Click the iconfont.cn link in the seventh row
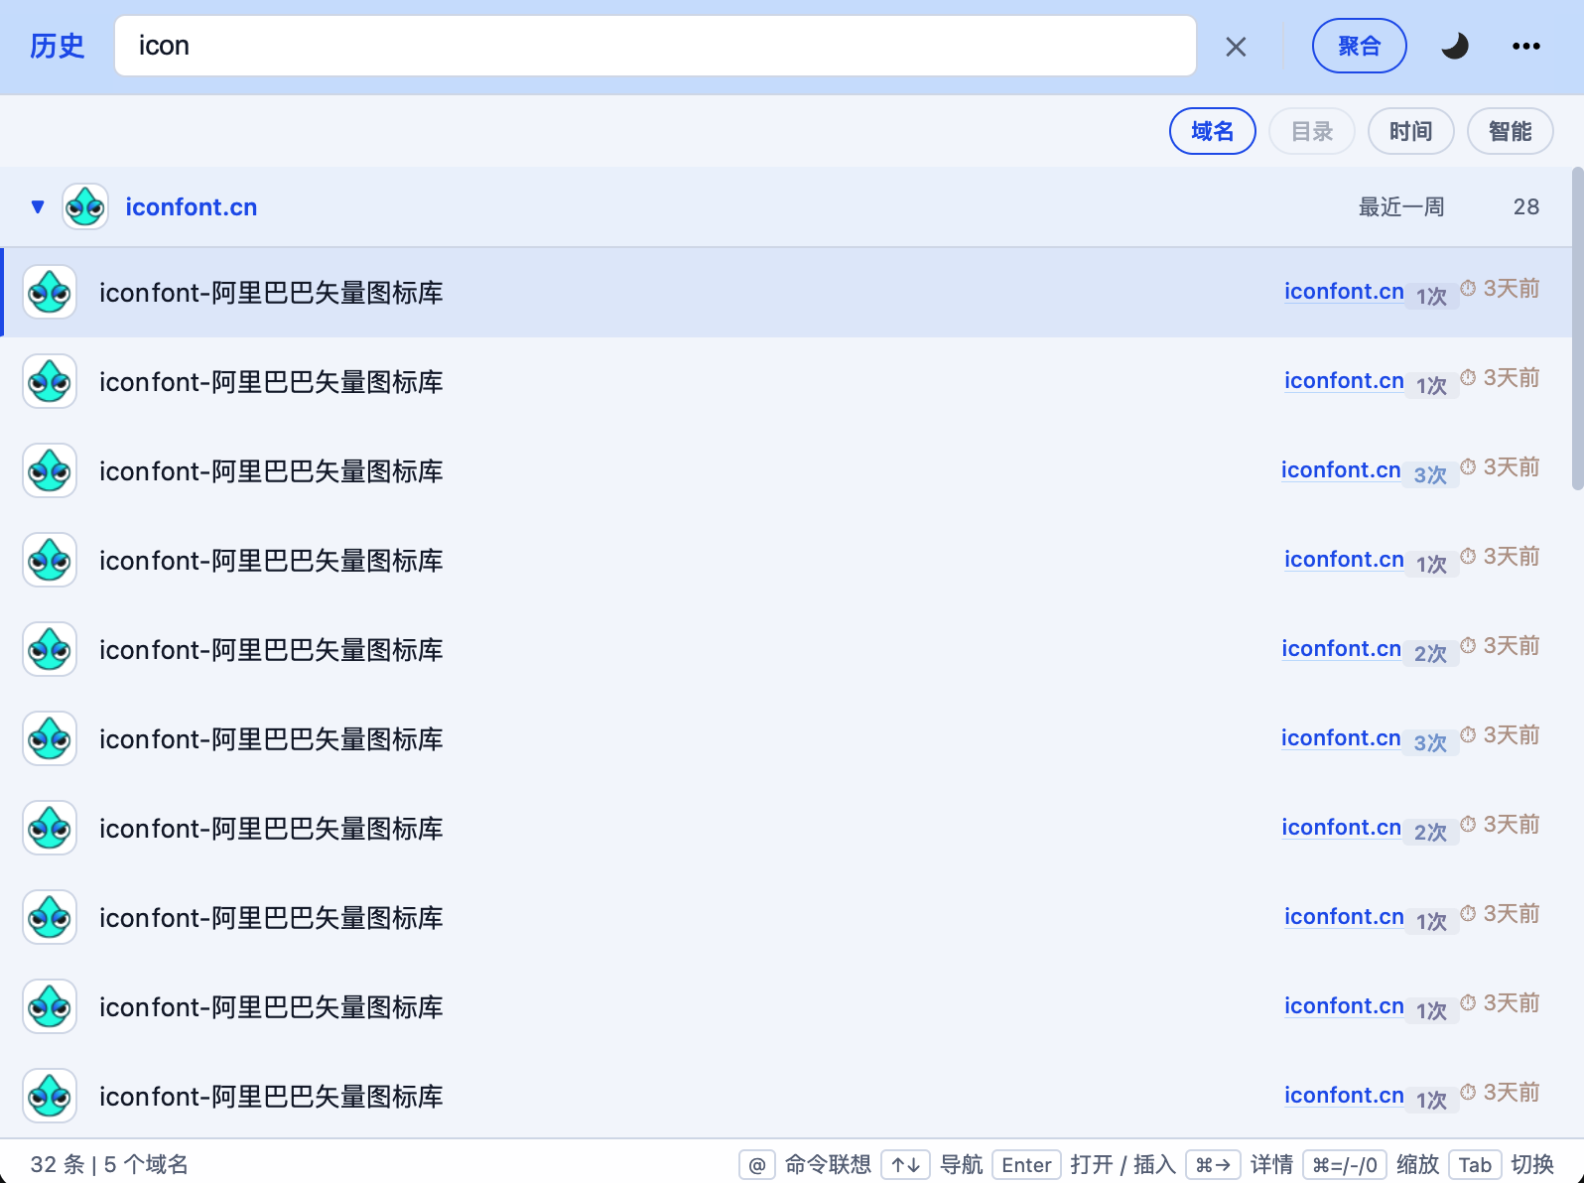This screenshot has width=1584, height=1183. coord(1341,827)
